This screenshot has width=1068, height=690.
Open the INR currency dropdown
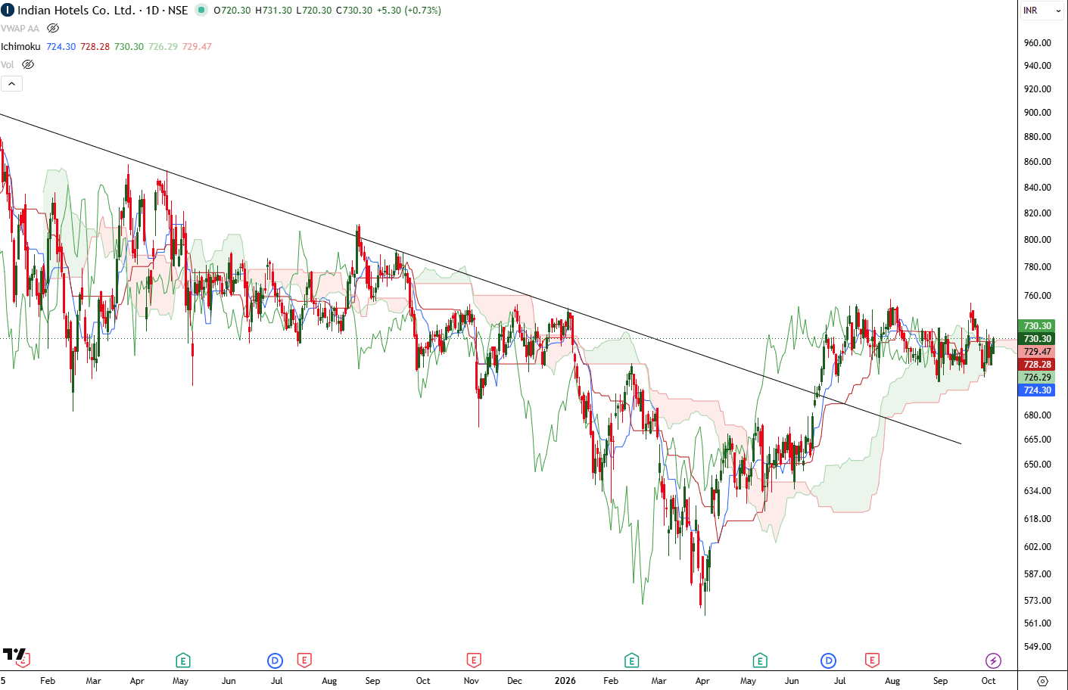pos(1042,11)
